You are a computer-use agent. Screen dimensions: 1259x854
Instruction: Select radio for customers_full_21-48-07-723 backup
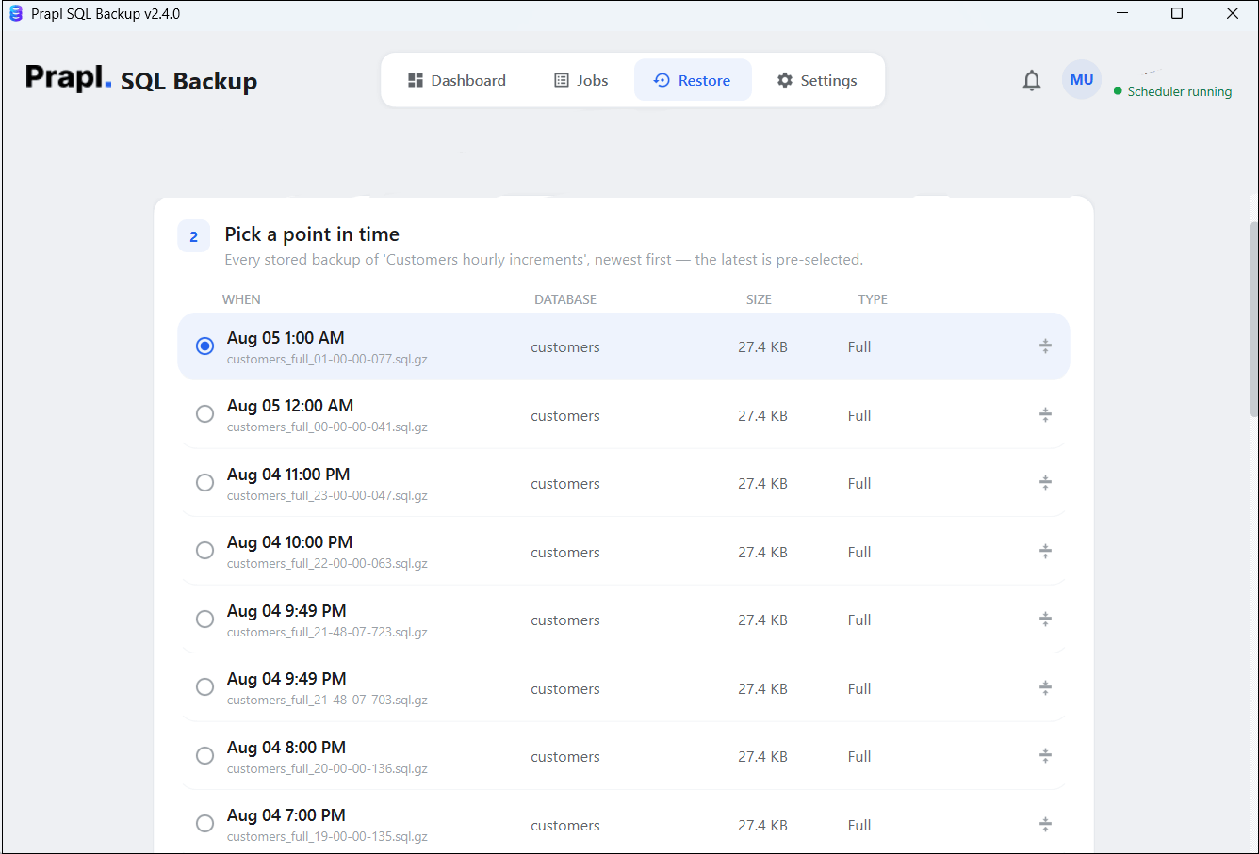[204, 620]
